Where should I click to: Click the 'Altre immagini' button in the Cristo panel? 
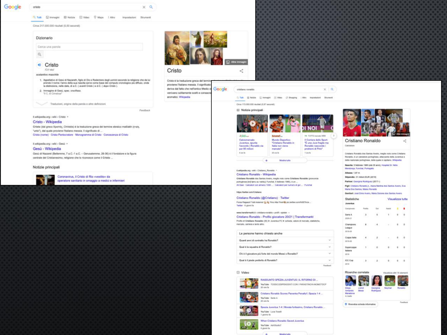click(236, 62)
